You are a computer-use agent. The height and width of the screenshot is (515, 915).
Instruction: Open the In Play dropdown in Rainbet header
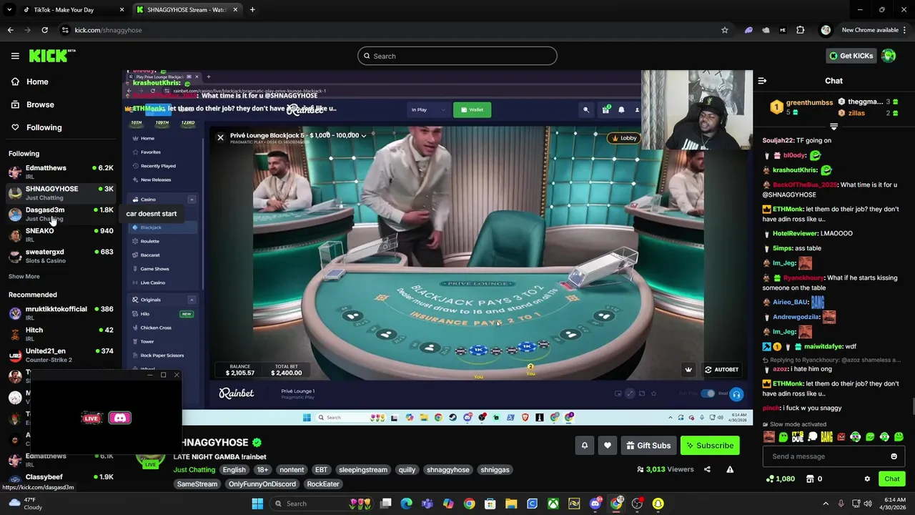tap(427, 109)
